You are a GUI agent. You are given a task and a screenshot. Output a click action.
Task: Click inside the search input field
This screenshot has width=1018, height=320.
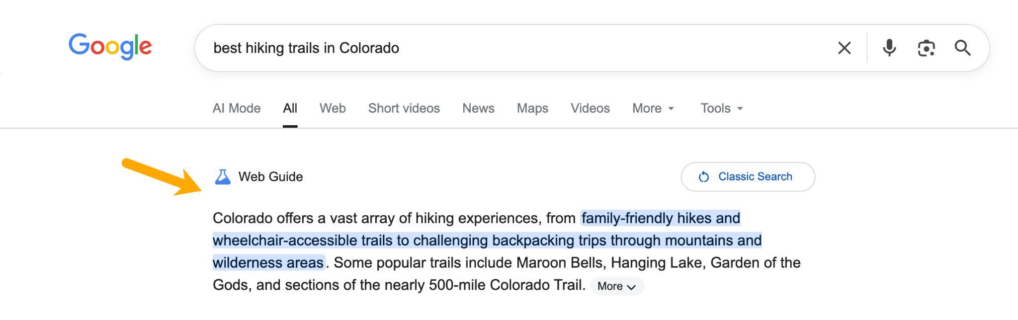point(497,48)
